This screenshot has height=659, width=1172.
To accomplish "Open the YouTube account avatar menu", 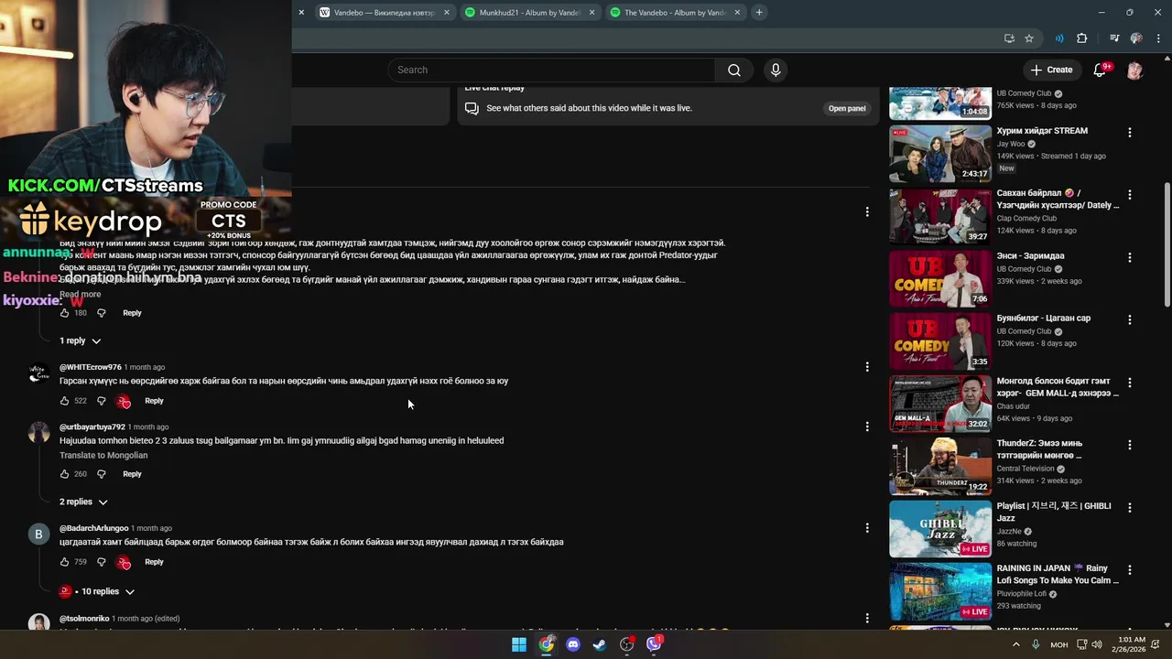I will 1134,70.
